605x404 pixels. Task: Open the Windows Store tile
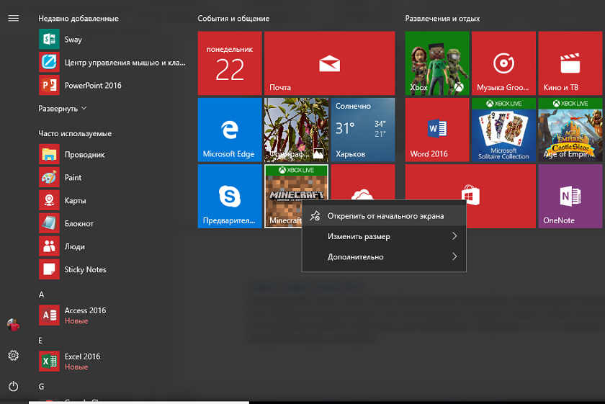pos(470,196)
